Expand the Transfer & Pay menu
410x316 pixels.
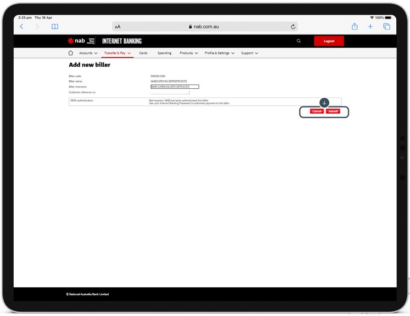pos(117,53)
